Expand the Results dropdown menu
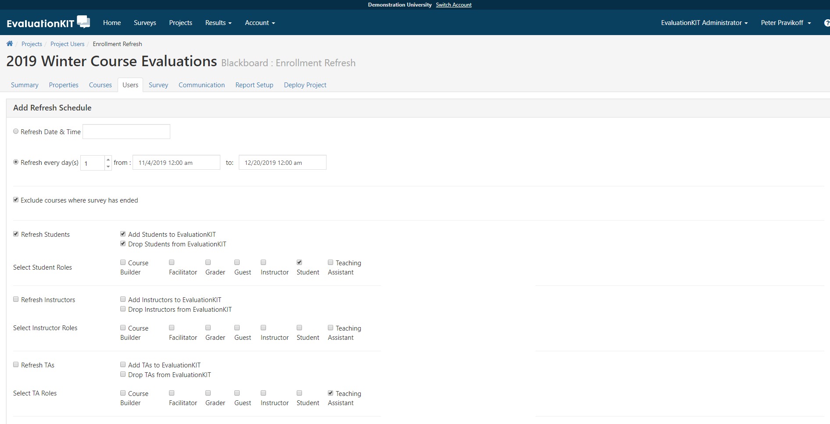 (x=218, y=23)
